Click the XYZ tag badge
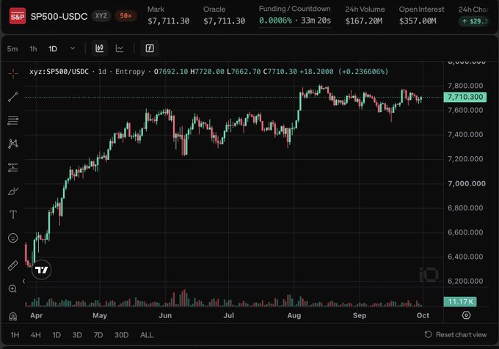Image resolution: width=499 pixels, height=349 pixels. (101, 15)
